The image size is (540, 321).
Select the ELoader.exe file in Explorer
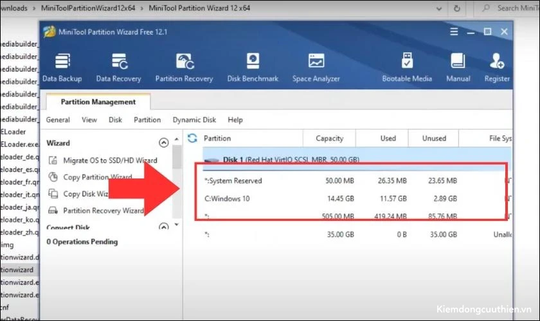coord(20,144)
